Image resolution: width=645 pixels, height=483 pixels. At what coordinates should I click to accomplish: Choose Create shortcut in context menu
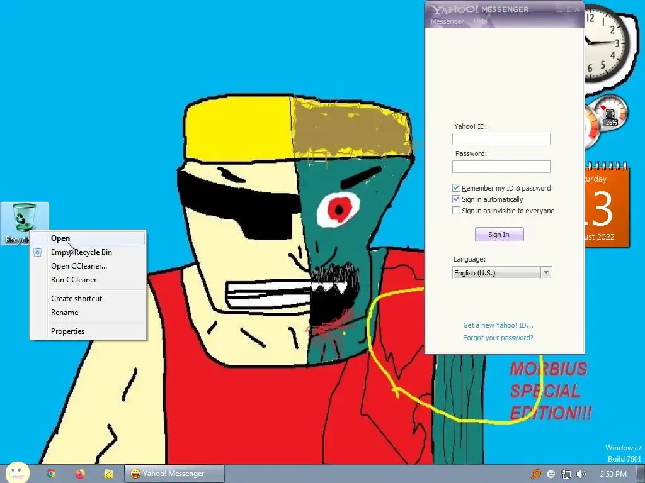tap(88, 299)
